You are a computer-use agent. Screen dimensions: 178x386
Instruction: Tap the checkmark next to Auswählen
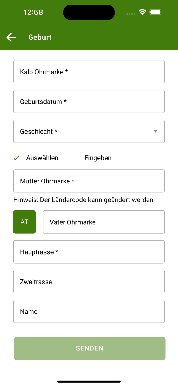click(x=16, y=158)
